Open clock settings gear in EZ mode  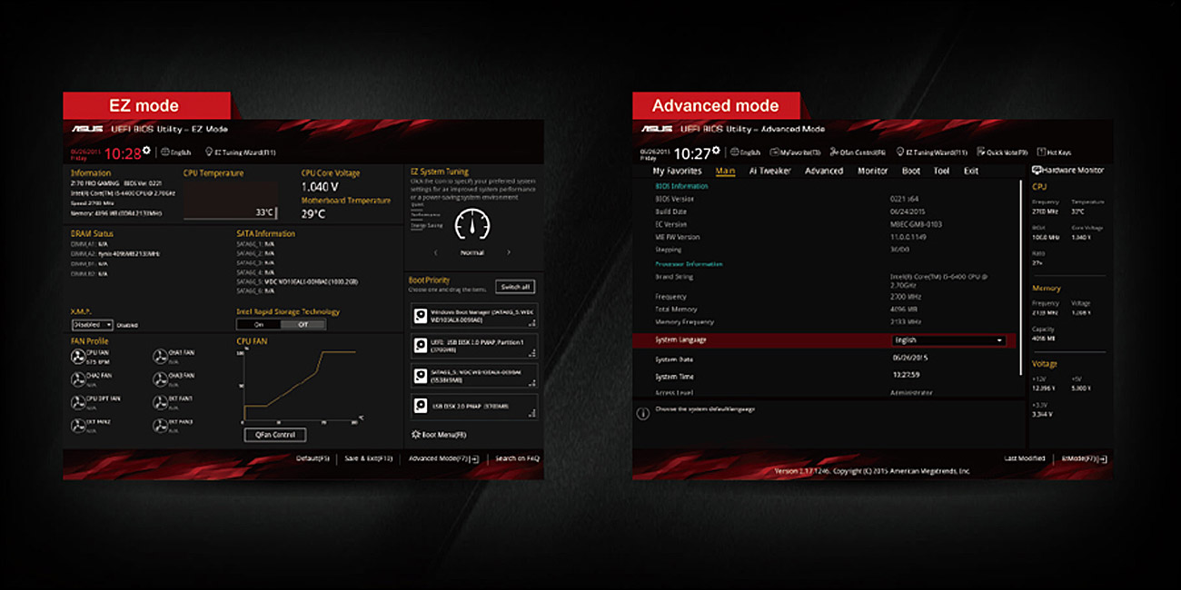coord(148,149)
